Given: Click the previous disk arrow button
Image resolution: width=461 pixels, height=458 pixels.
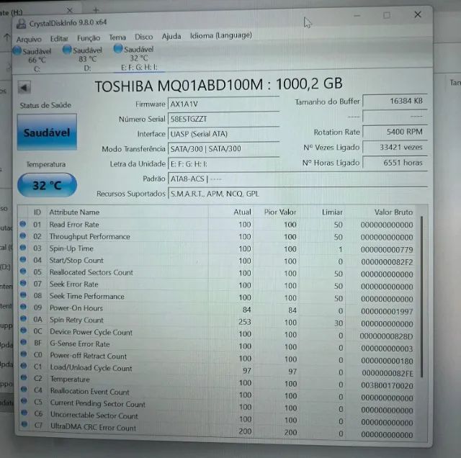Looking at the screenshot, I should coord(24,87).
